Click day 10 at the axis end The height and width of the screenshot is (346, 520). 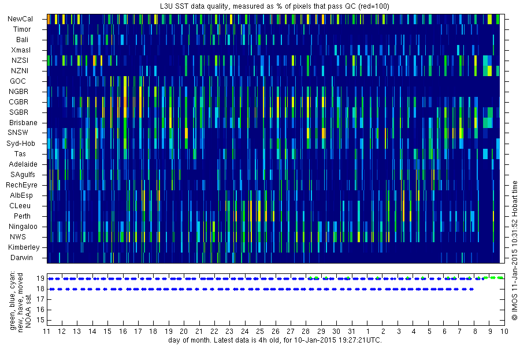[504, 332]
